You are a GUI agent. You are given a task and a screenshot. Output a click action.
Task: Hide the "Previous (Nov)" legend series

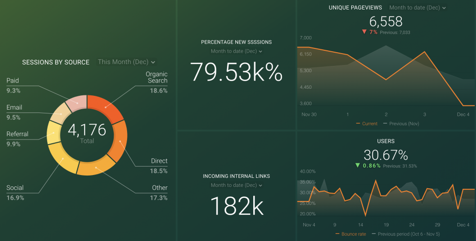[x=401, y=124]
